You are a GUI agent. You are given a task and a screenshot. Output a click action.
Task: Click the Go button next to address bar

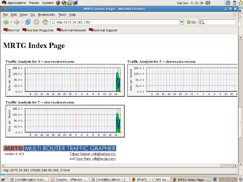click(x=191, y=22)
